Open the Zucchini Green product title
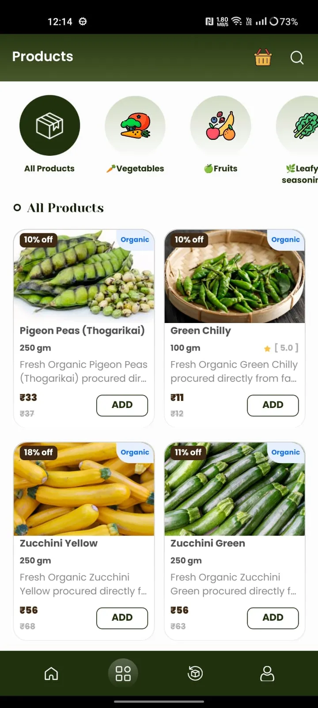 point(208,543)
